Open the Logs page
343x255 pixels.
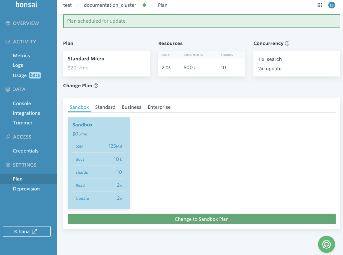pos(18,65)
